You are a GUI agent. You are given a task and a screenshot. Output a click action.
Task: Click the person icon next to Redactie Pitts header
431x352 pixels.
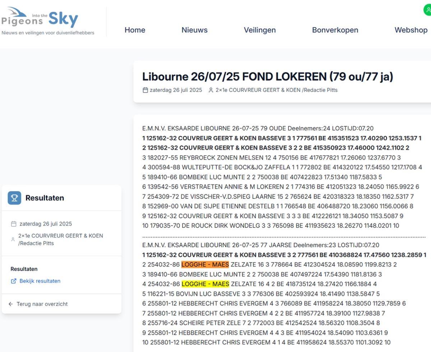[x=210, y=90]
